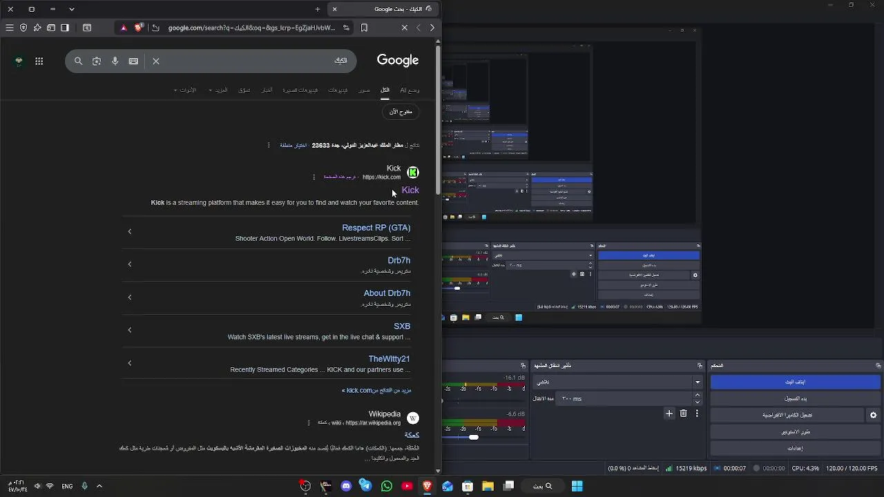Open the Telegram icon in the Windows taskbar
The width and height of the screenshot is (884, 497).
pyautogui.click(x=366, y=486)
